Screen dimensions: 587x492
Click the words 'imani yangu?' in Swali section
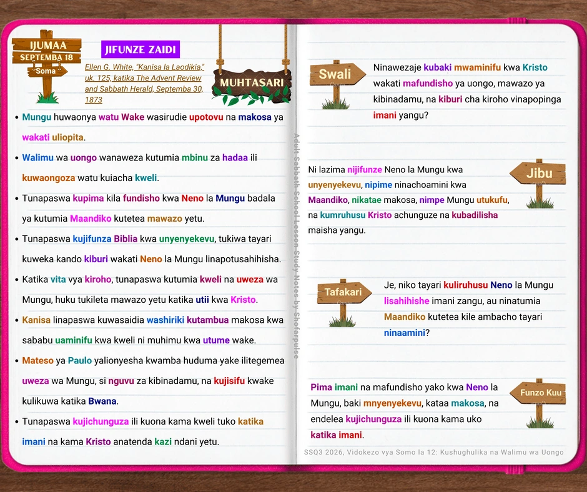click(x=400, y=116)
